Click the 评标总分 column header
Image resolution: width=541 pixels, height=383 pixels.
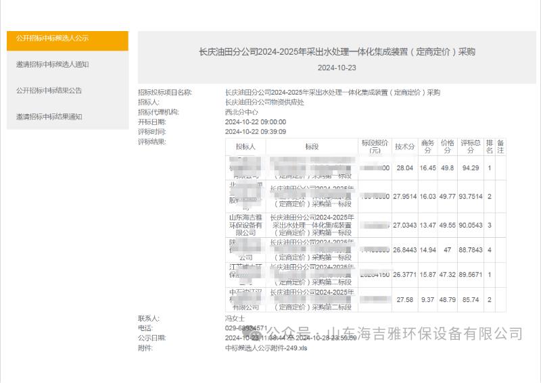[470, 147]
